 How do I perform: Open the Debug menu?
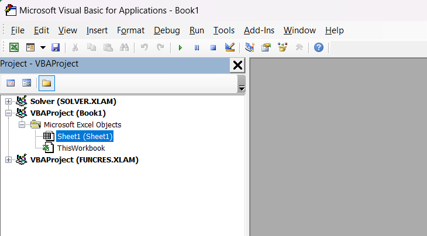click(x=167, y=30)
